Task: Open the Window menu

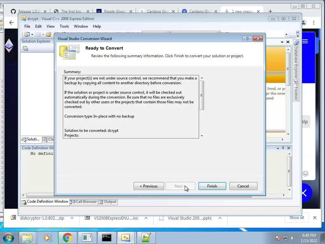Action: [x=81, y=26]
